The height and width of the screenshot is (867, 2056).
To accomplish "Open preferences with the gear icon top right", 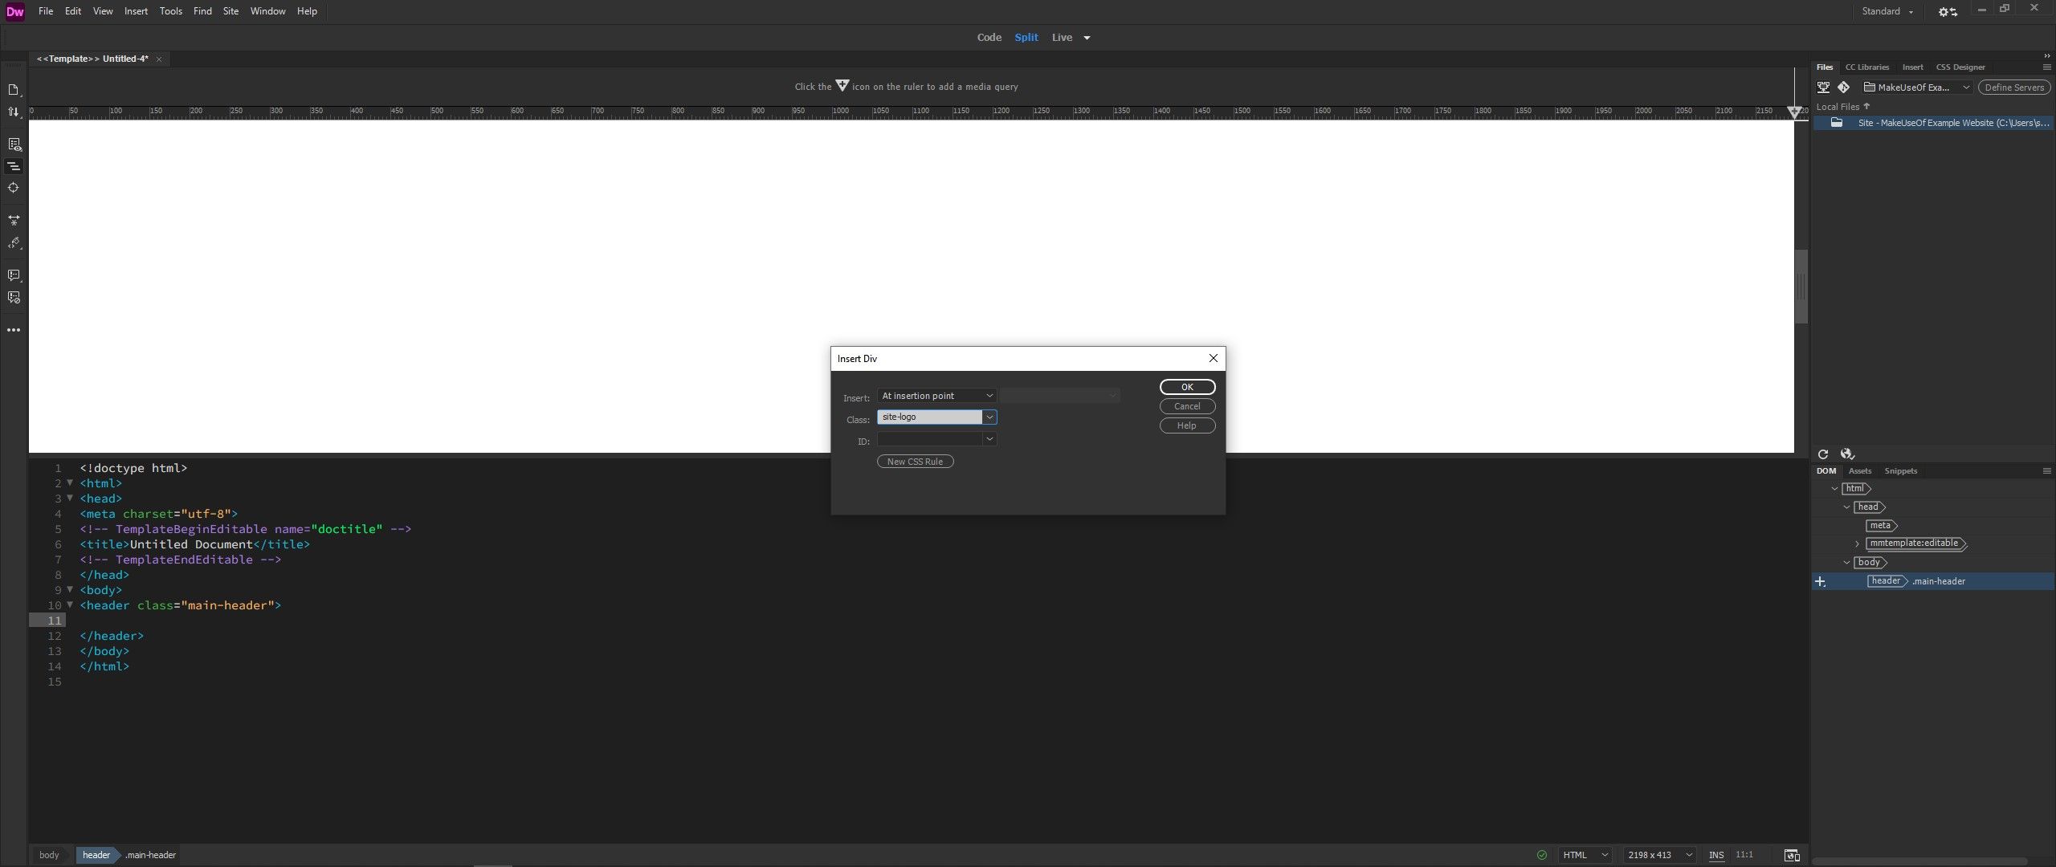I will point(1945,11).
